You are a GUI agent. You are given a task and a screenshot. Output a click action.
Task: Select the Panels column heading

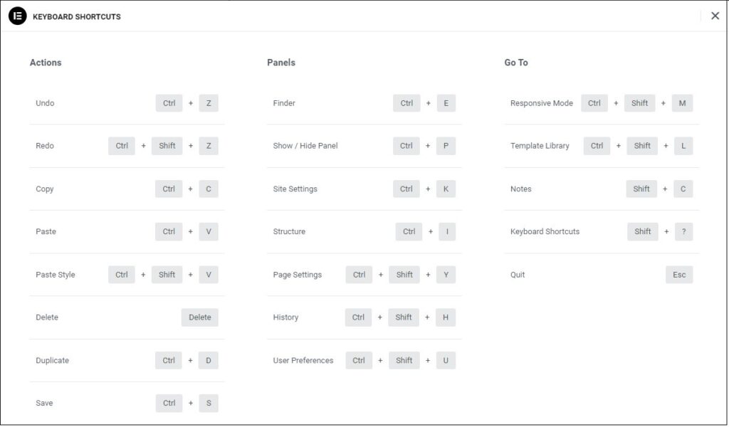[281, 62]
